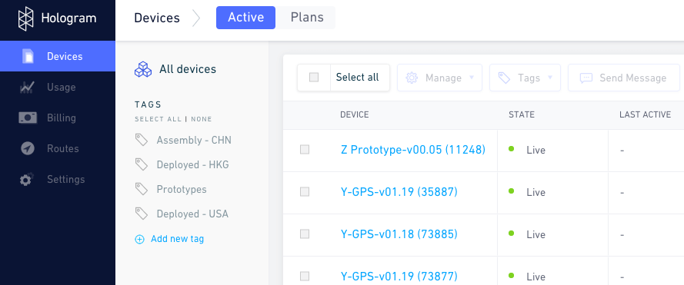Click the Manage gear icon
This screenshot has width=684, height=285.
[412, 78]
